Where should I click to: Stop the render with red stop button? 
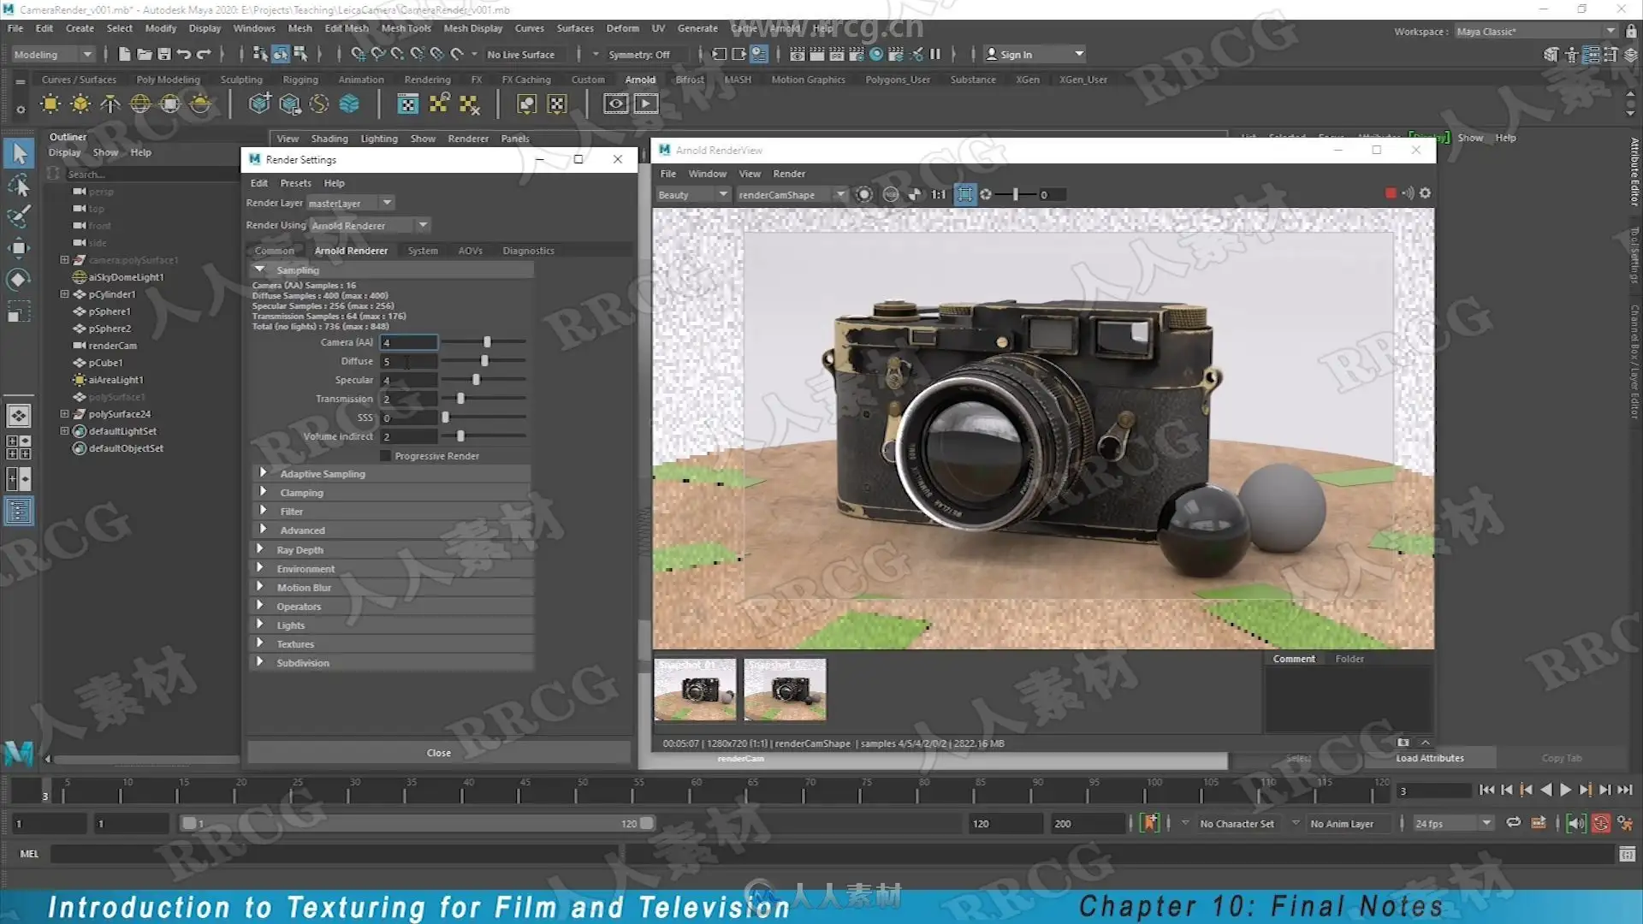tap(1391, 193)
